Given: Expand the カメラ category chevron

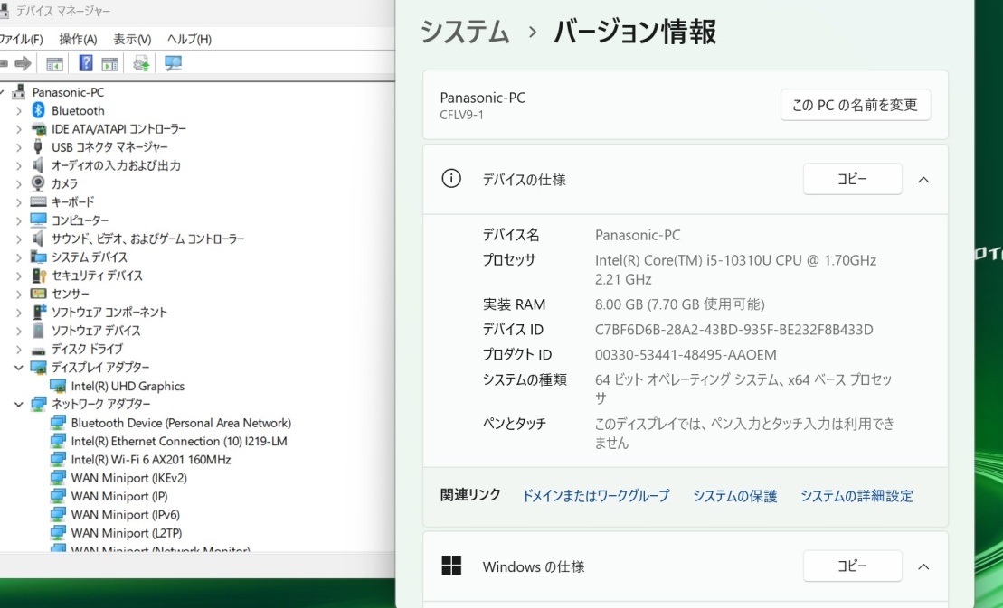Looking at the screenshot, I should coord(19,184).
